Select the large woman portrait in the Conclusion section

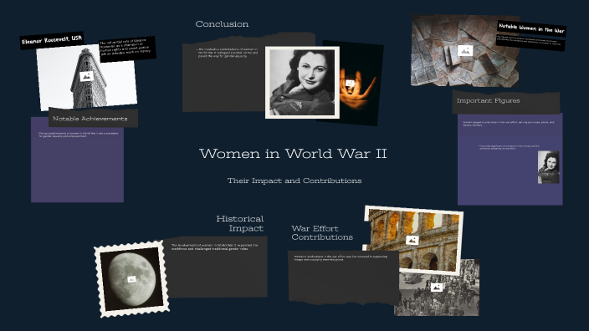click(302, 83)
